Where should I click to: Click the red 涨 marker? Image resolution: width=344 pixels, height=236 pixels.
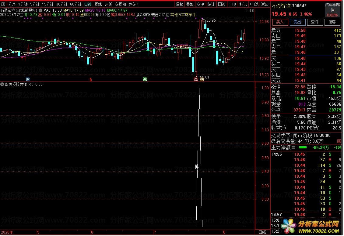(196, 79)
